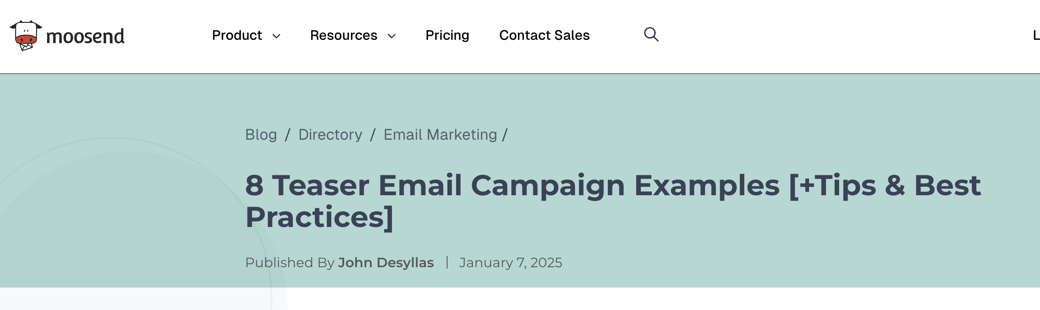Viewport: 1040px width, 310px height.
Task: Open the Directory breadcrumb link
Action: (x=330, y=135)
